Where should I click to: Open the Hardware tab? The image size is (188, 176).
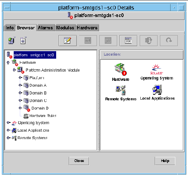click(87, 28)
